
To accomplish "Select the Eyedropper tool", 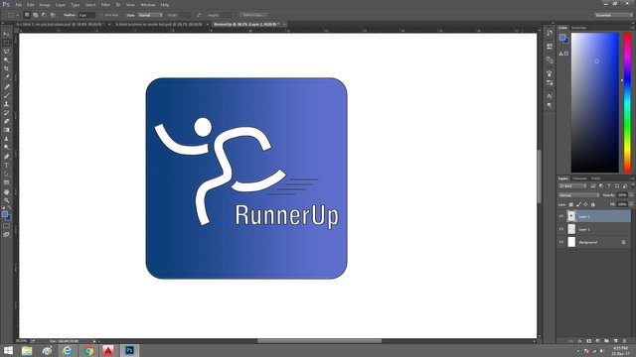I will (x=6, y=77).
